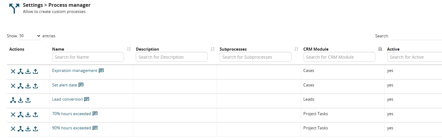
Task: Toggle CRM Module column sorting
Action: [x=380, y=49]
